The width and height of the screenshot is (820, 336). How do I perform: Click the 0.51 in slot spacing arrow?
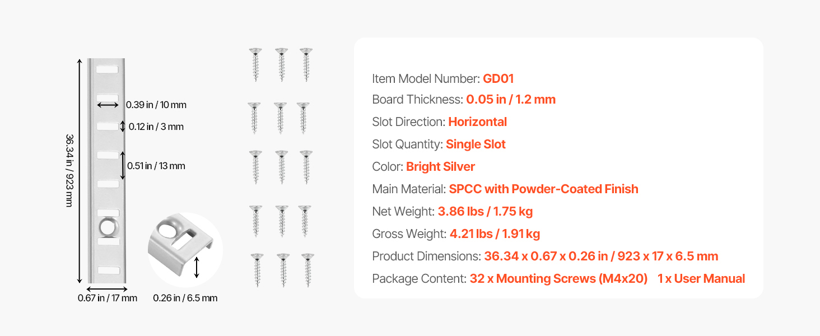click(x=123, y=165)
